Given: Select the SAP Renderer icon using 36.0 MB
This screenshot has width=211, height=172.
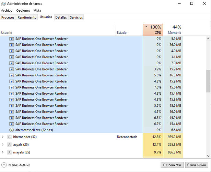Looking at the screenshot, I should tap(12, 45).
